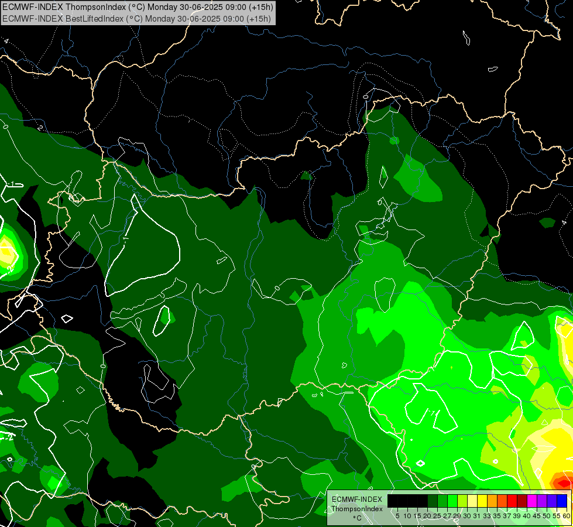Click the legend tick value '35'
This screenshot has width=573, height=527.
coord(497,516)
